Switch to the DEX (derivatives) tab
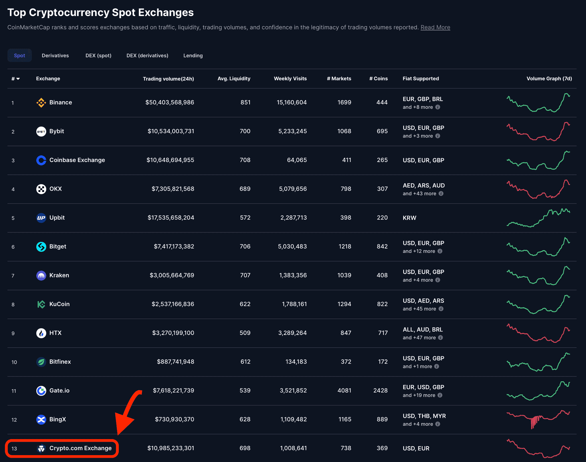The image size is (586, 462). pos(147,56)
